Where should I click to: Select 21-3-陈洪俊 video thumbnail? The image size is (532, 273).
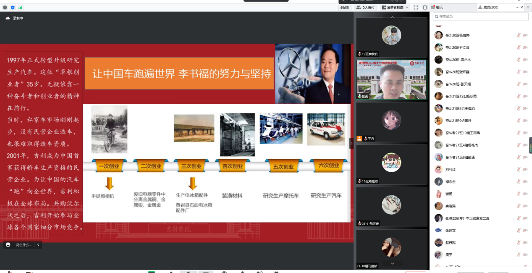pos(391,207)
